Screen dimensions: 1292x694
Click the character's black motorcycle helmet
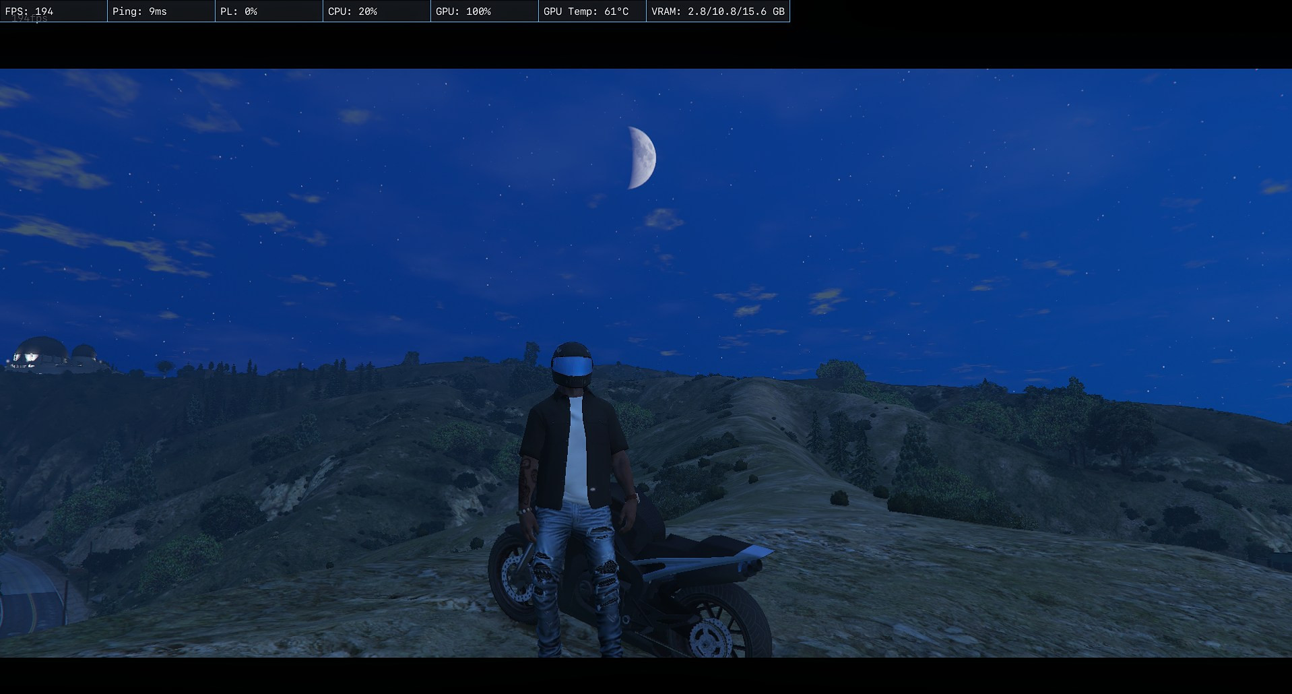click(571, 366)
